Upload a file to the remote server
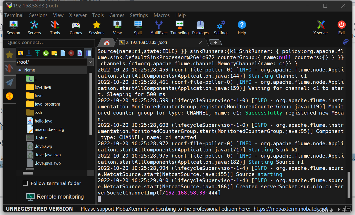Image resolution: width=355 pixels, height=215 pixels. coord(37,53)
